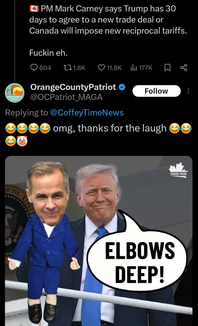
Task: Click the blue verified badge
Action: click(x=122, y=87)
